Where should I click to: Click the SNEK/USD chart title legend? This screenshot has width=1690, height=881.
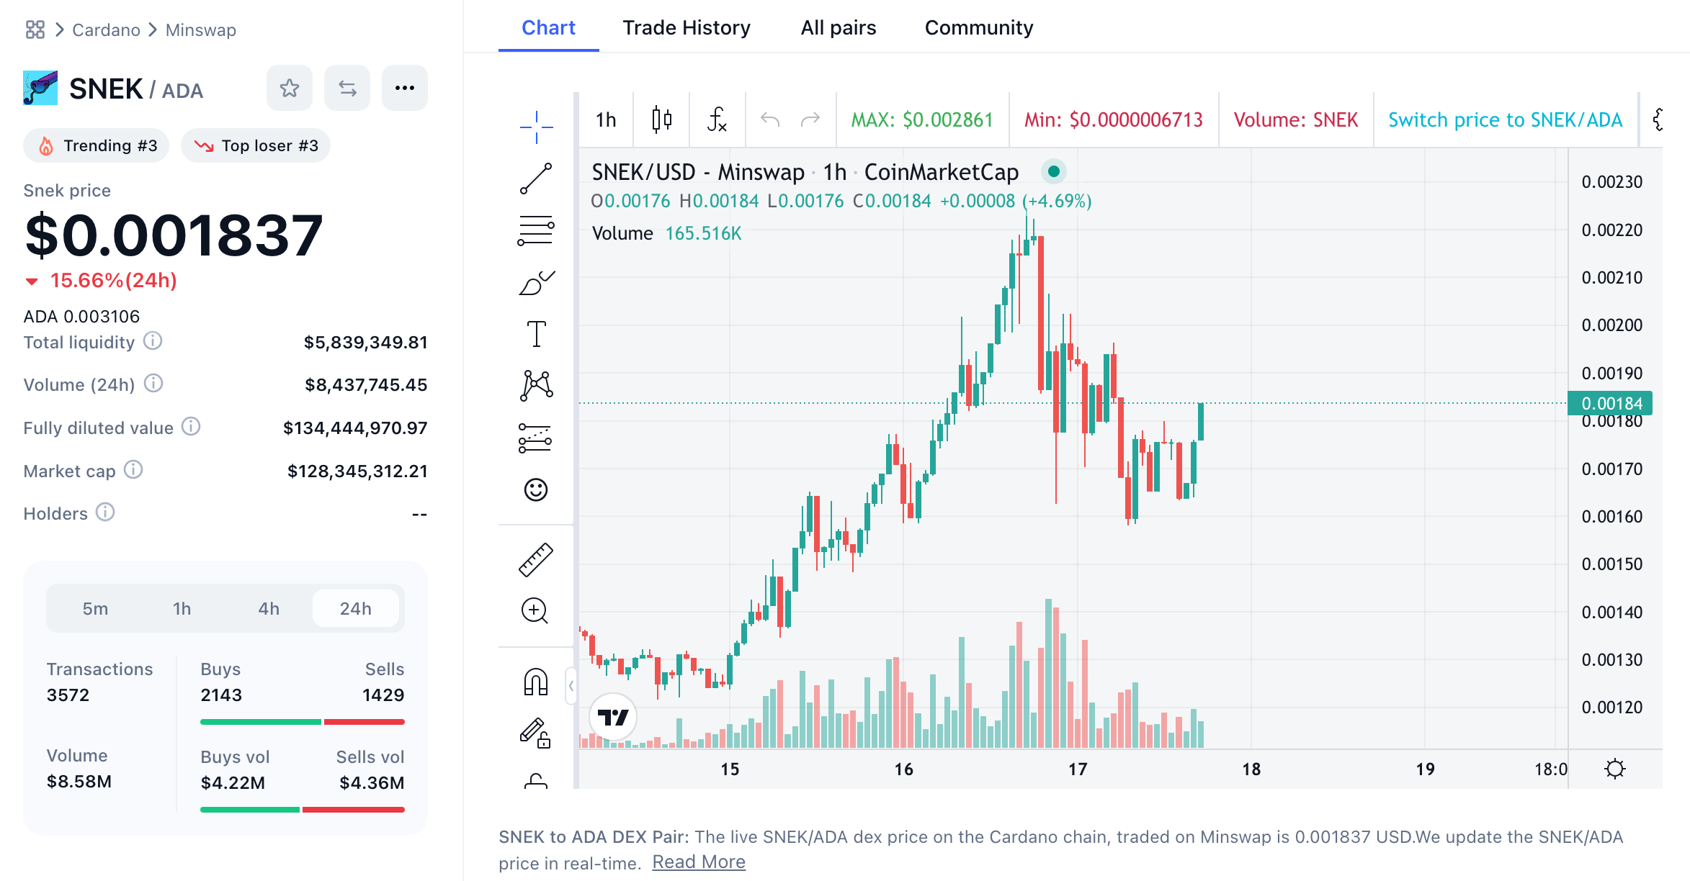tap(805, 172)
